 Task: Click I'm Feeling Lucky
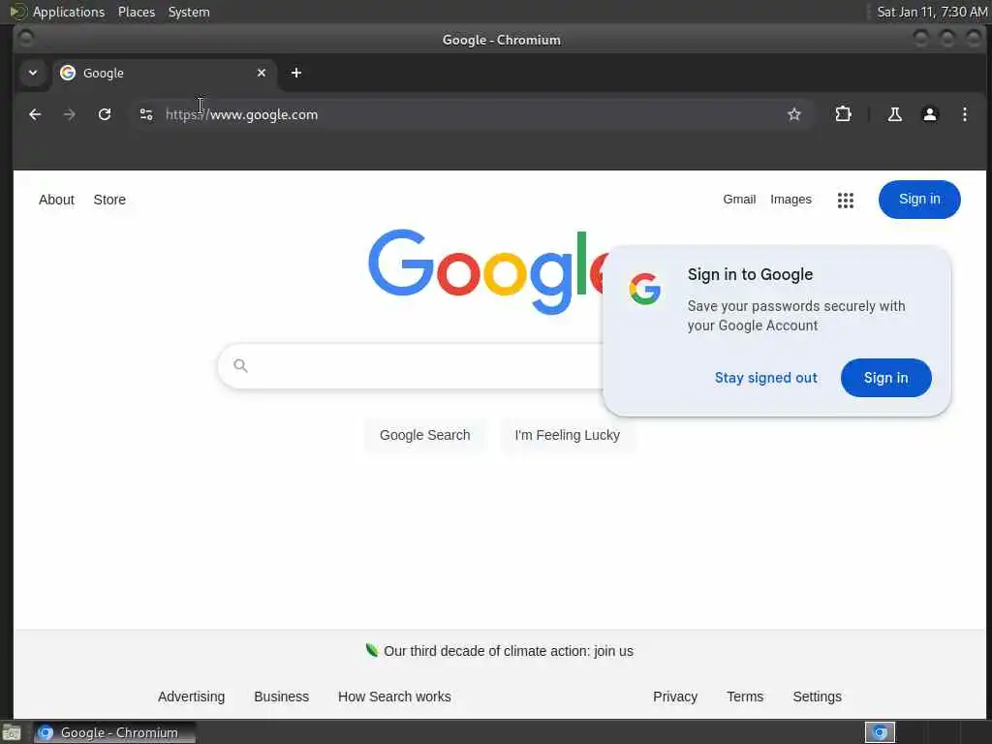pos(567,435)
